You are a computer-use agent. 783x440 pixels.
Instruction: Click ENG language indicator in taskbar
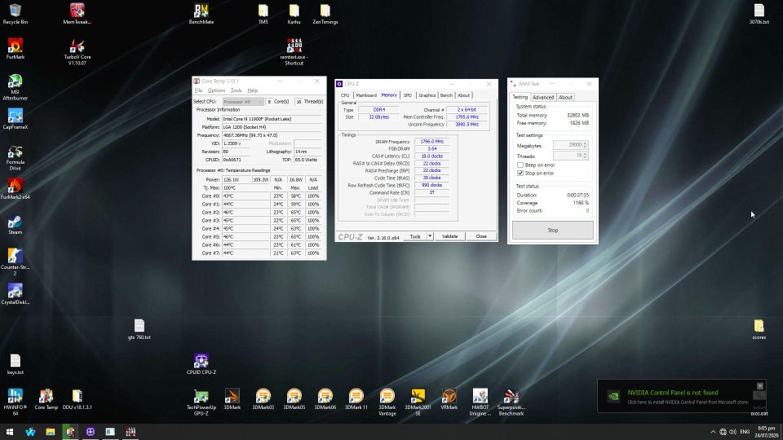tap(745, 432)
